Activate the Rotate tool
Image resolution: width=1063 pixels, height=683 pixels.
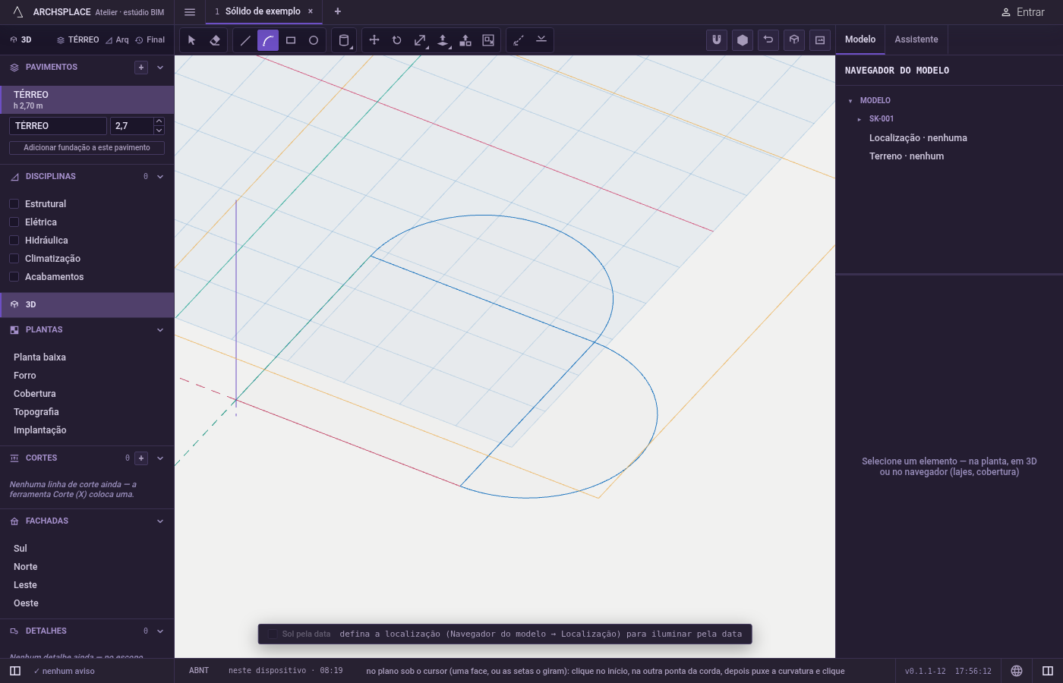[397, 40]
